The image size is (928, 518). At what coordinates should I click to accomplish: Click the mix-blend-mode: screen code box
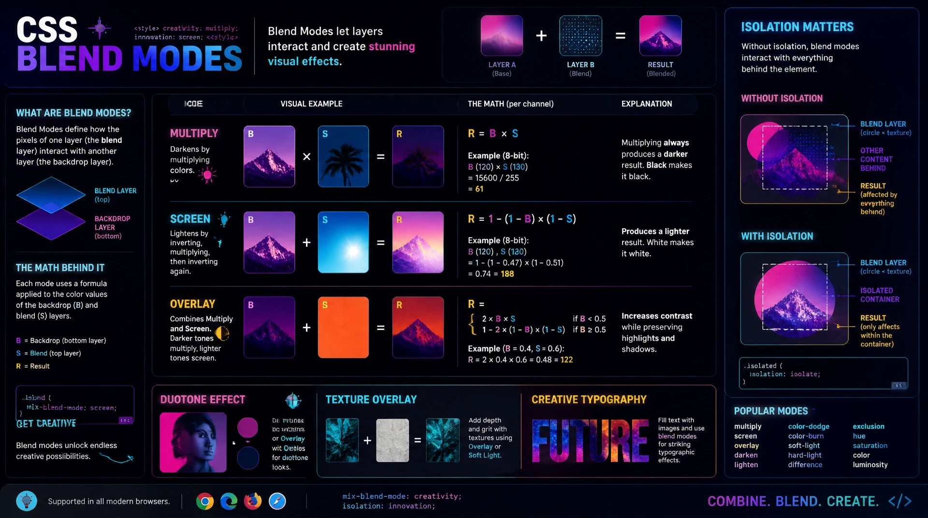(x=75, y=405)
